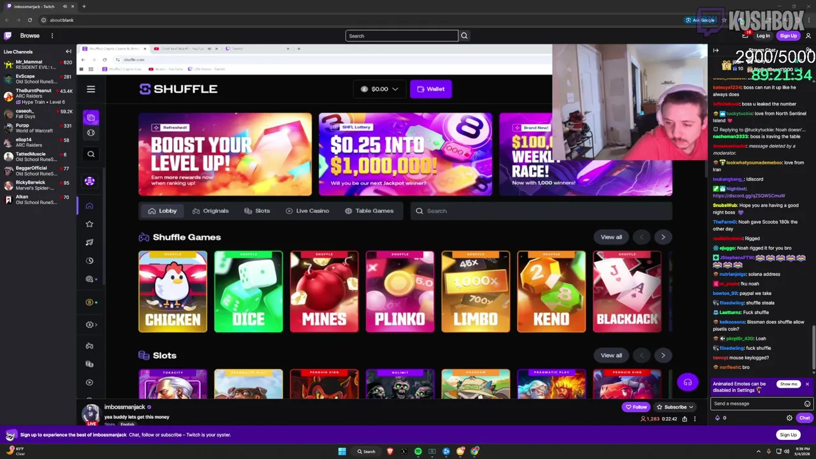Image resolution: width=816 pixels, height=459 pixels.
Task: Click the Log In button
Action: pyautogui.click(x=763, y=36)
